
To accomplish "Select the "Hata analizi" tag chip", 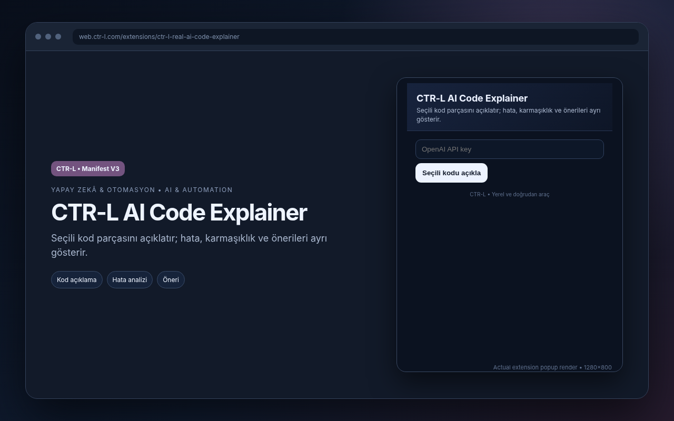I will (130, 279).
